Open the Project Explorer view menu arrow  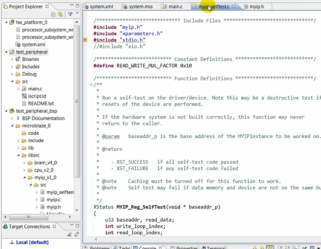point(77,13)
